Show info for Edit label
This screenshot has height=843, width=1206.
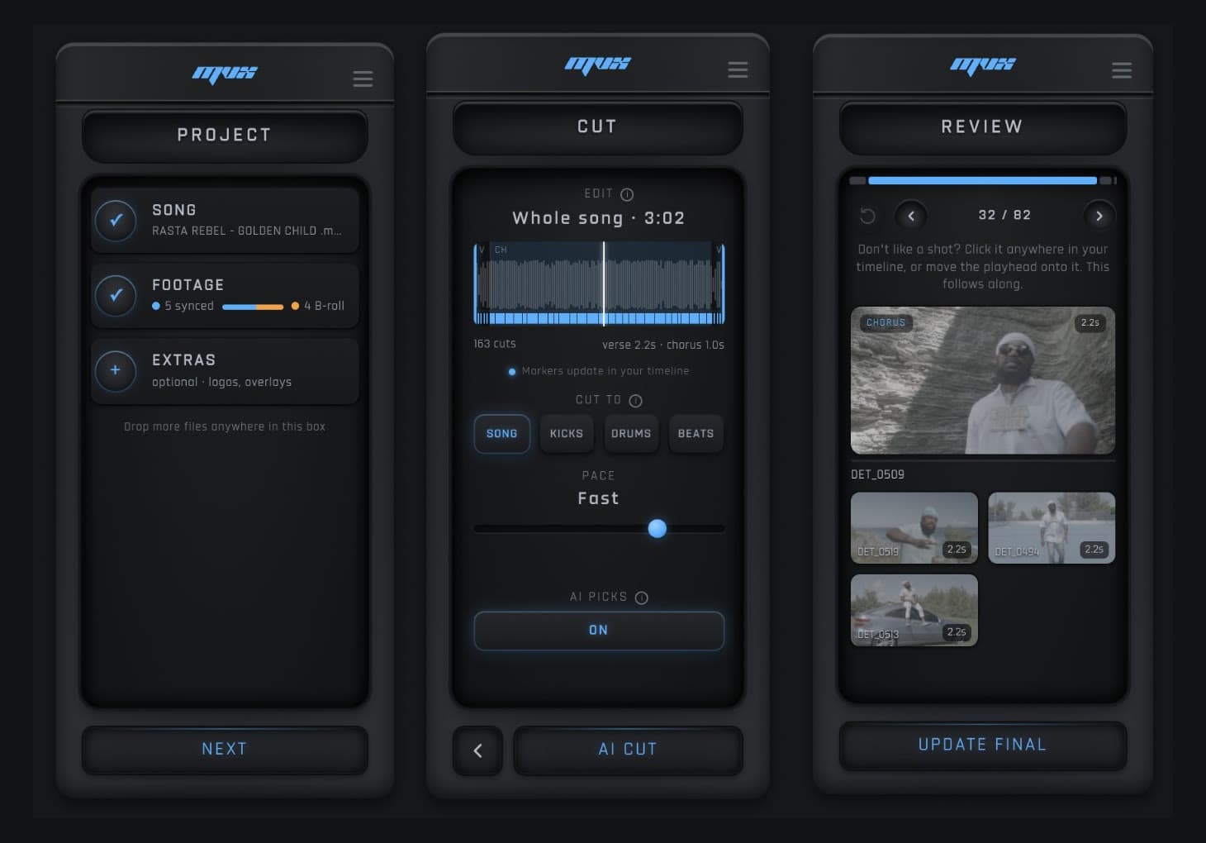click(627, 194)
